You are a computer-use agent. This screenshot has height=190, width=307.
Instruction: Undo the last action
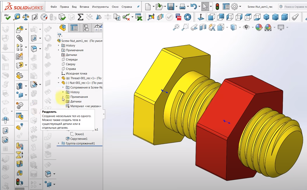tap(194, 7)
